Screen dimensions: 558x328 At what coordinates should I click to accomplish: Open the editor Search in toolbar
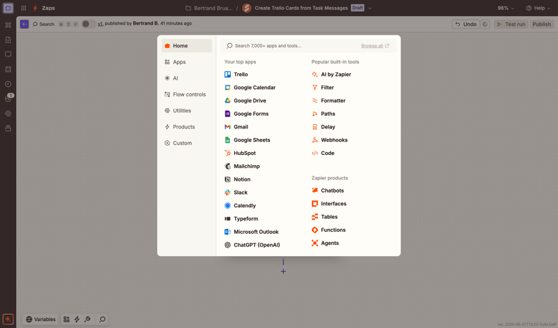[x=43, y=24]
